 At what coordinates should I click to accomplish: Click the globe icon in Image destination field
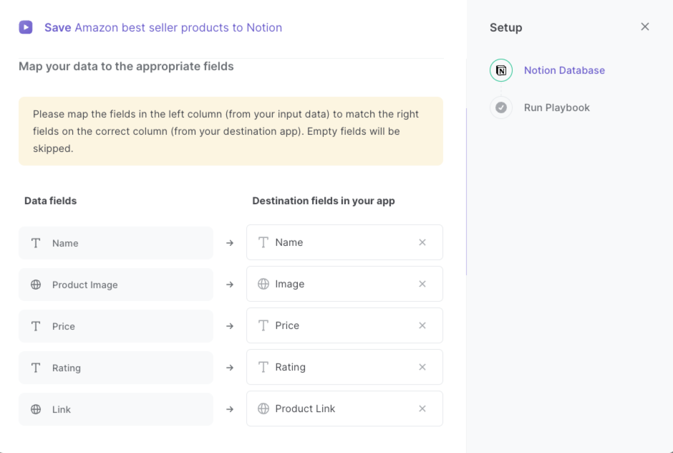click(263, 284)
